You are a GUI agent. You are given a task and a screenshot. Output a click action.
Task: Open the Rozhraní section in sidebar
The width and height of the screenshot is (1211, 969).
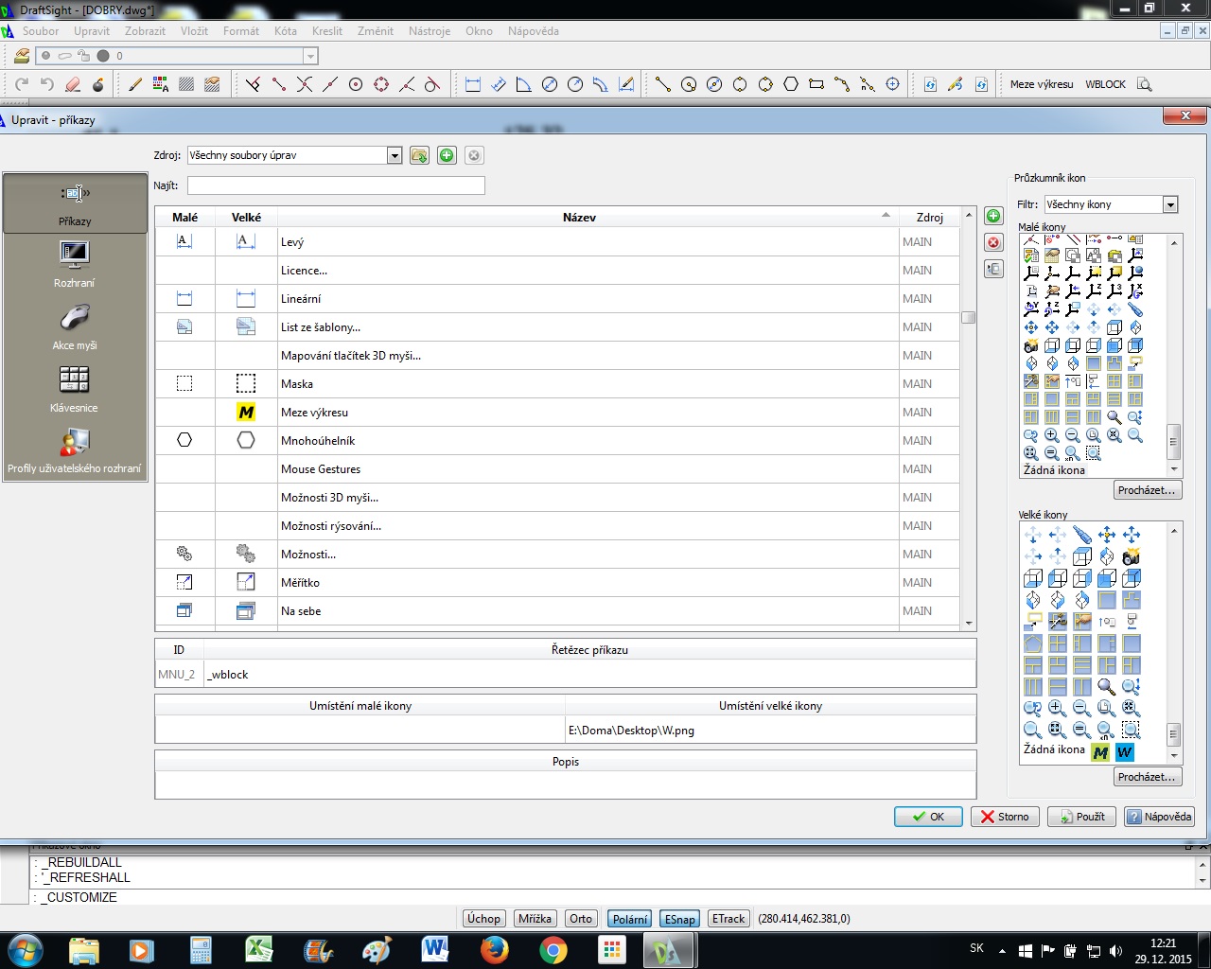click(x=74, y=263)
